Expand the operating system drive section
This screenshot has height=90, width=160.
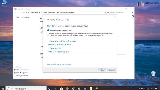click(x=123, y=32)
